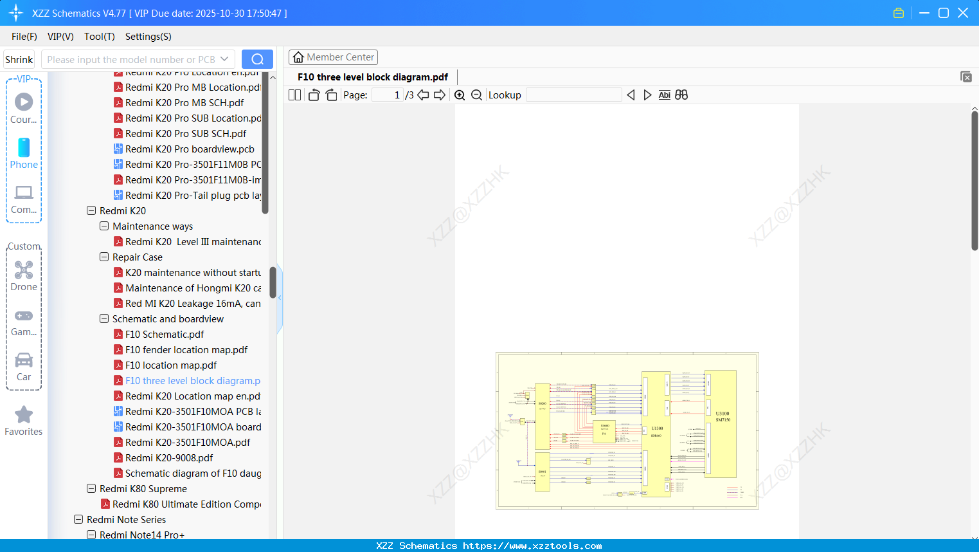This screenshot has width=979, height=552.
Task: Open the Settings(S) menu
Action: point(147,37)
